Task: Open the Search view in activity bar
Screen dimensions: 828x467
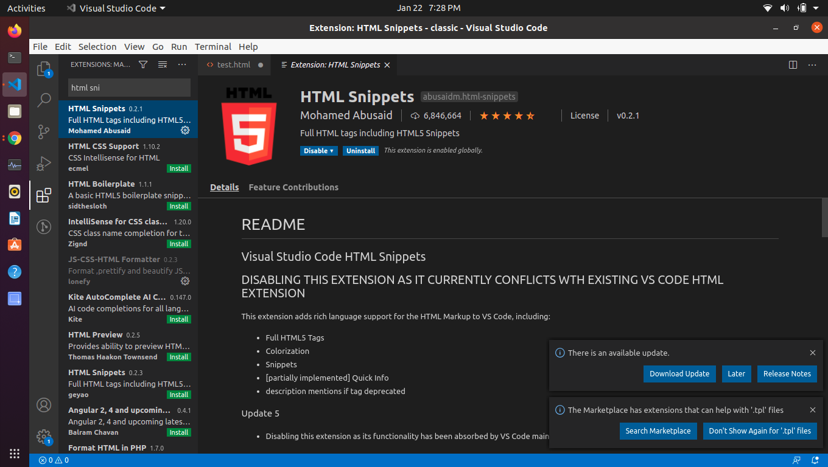Action: tap(44, 100)
